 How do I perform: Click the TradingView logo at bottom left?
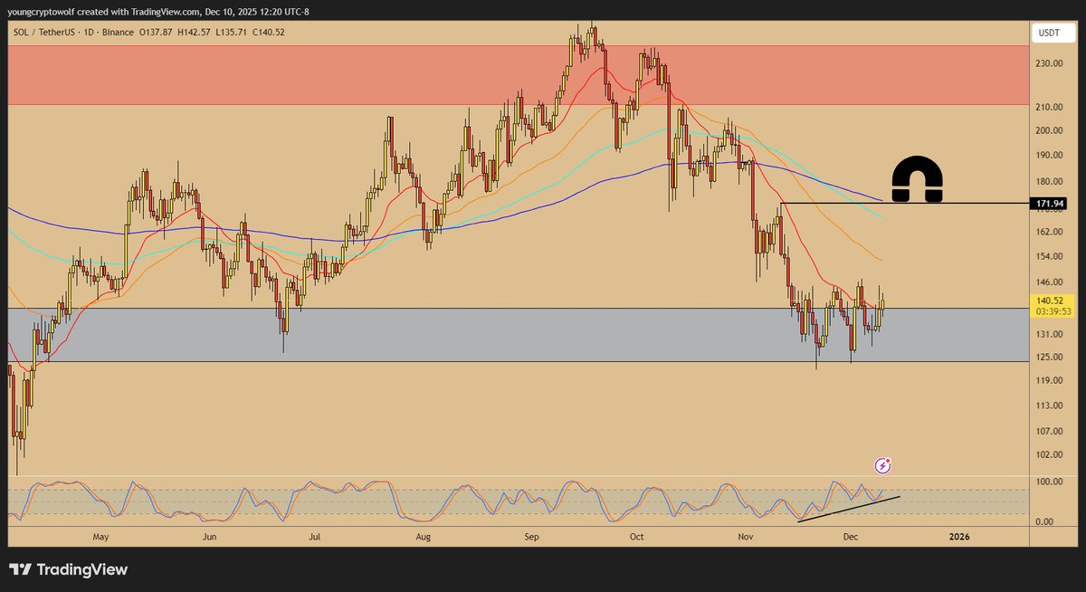click(69, 569)
